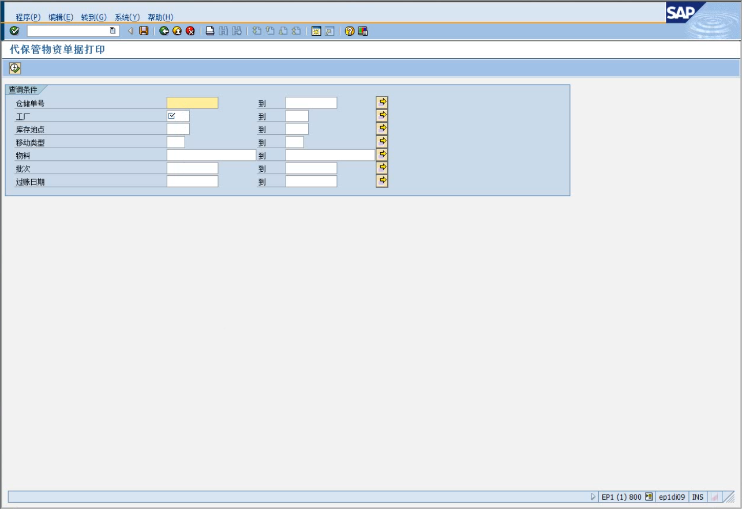Click the Execute clock icon
Screen dimensions: 742x509
(15, 69)
